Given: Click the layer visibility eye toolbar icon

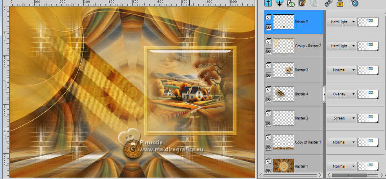Looking at the screenshot, I should point(291,3).
